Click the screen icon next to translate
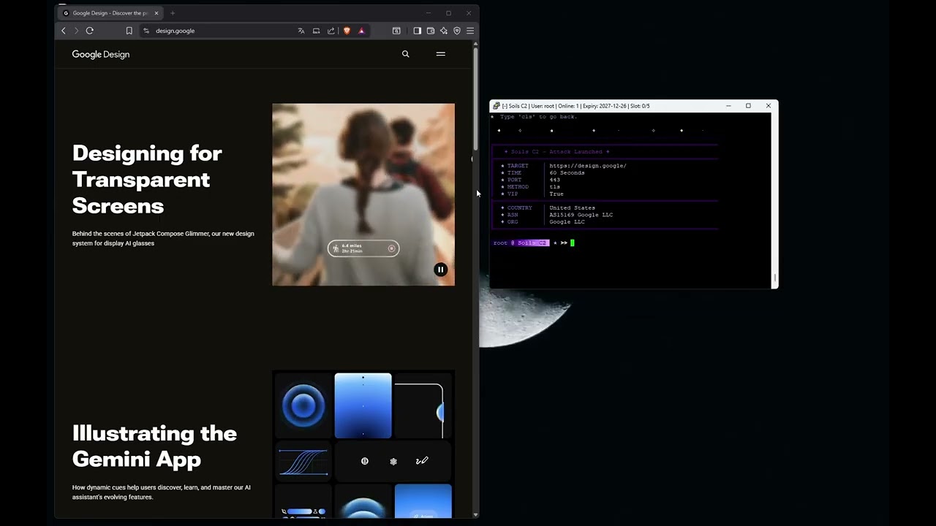 click(x=317, y=31)
